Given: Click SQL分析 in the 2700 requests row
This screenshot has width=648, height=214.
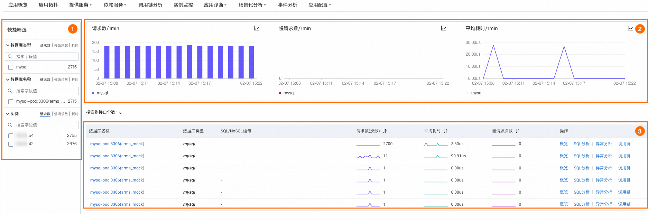Looking at the screenshot, I should click(x=582, y=144).
